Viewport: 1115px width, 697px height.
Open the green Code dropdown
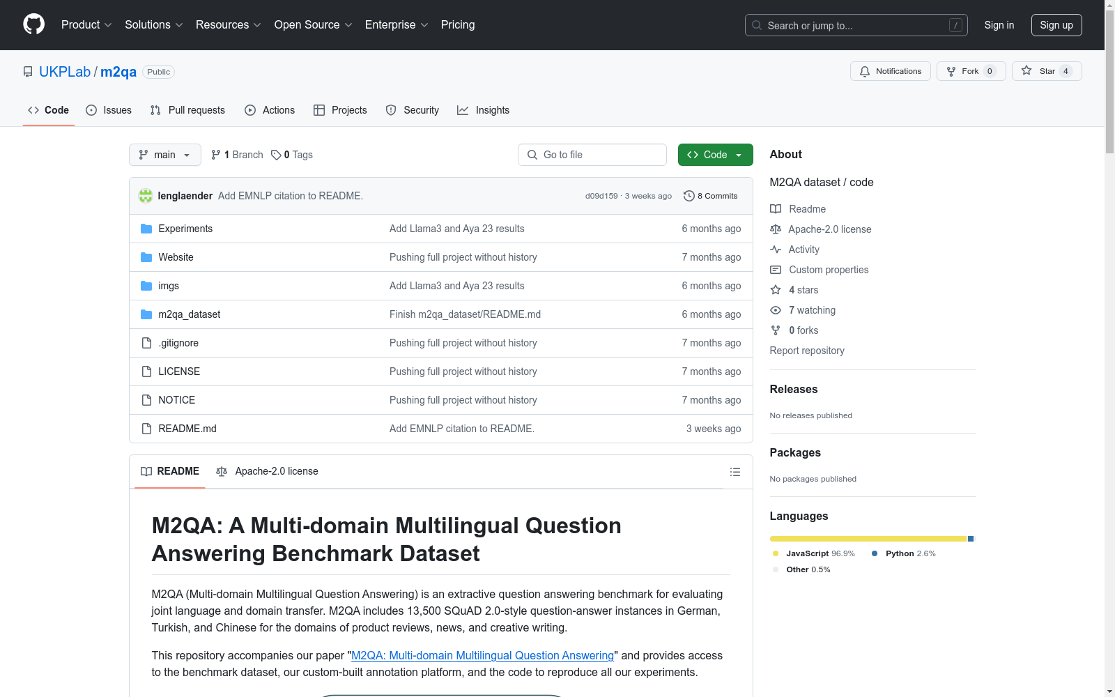coord(716,155)
